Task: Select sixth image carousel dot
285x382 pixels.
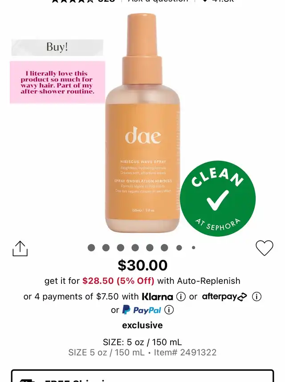Action: click(x=164, y=248)
